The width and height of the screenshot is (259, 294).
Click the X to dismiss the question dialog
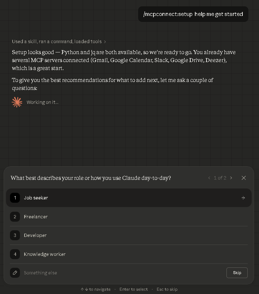[244, 178]
